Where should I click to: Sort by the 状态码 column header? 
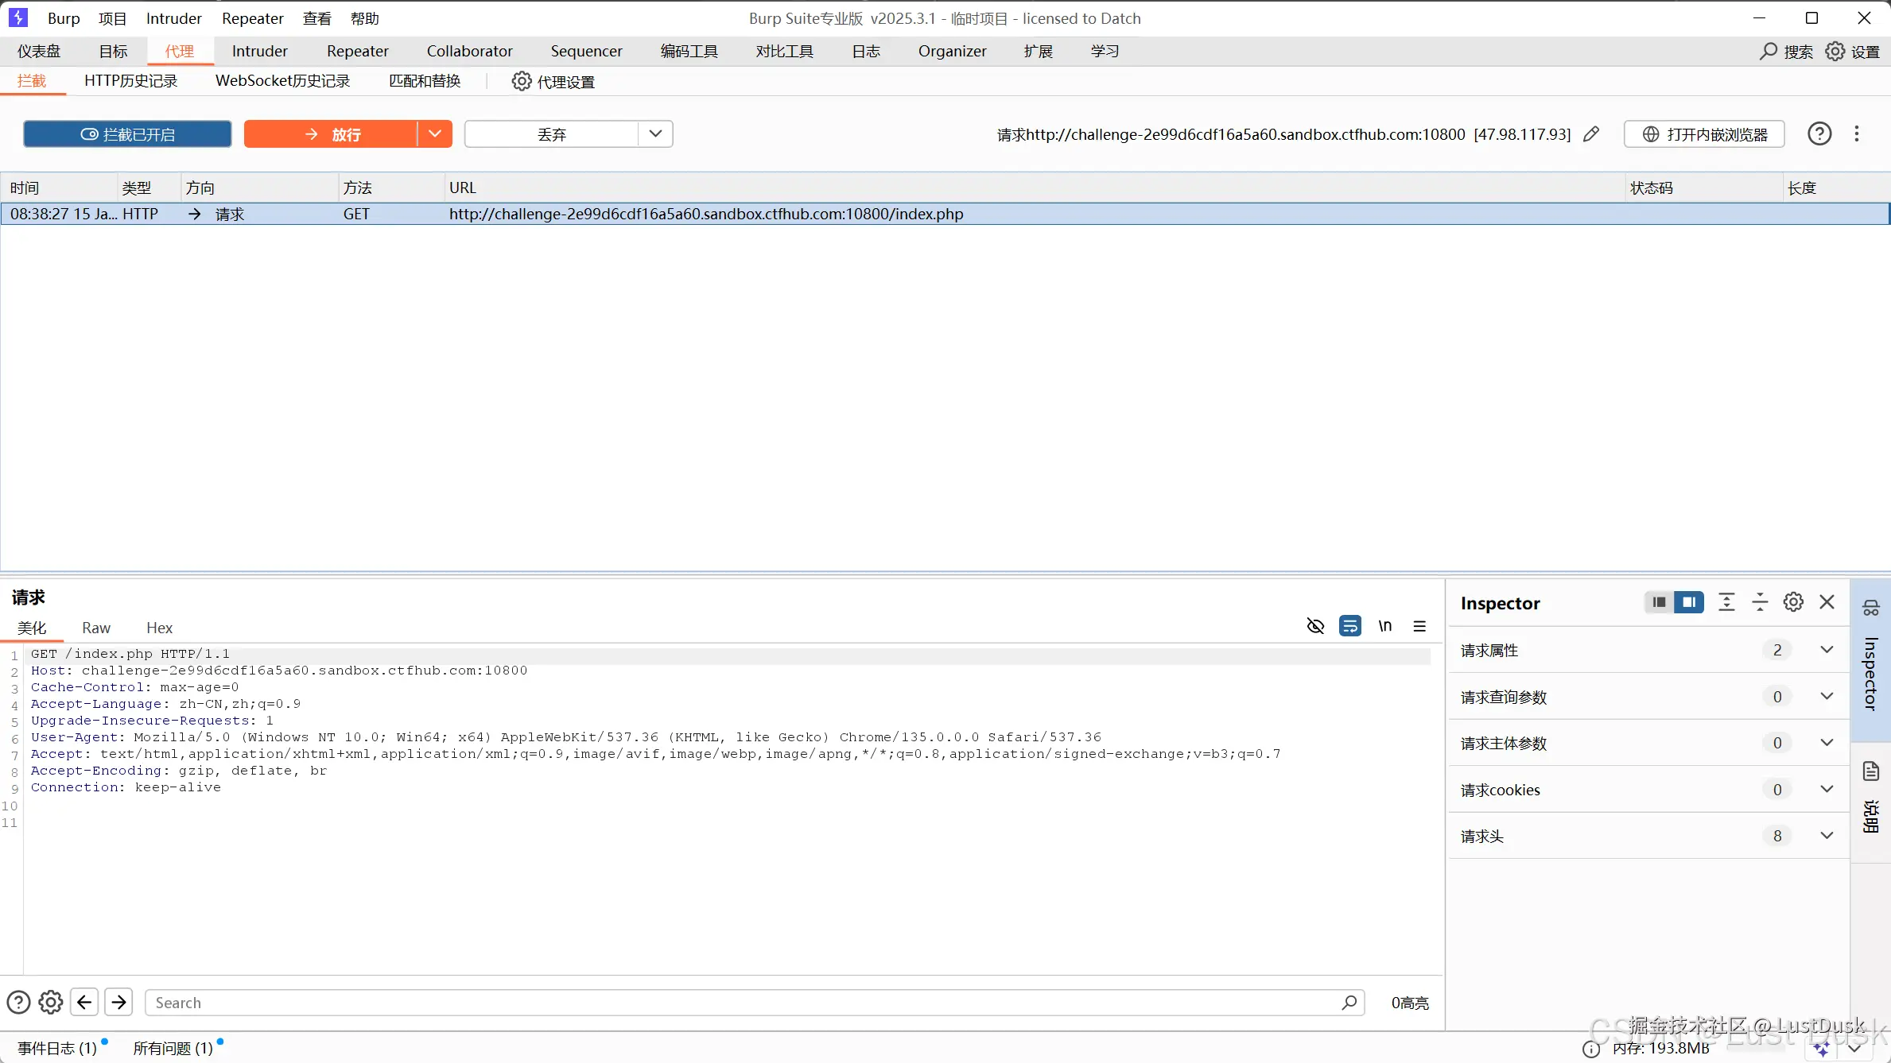coord(1703,188)
